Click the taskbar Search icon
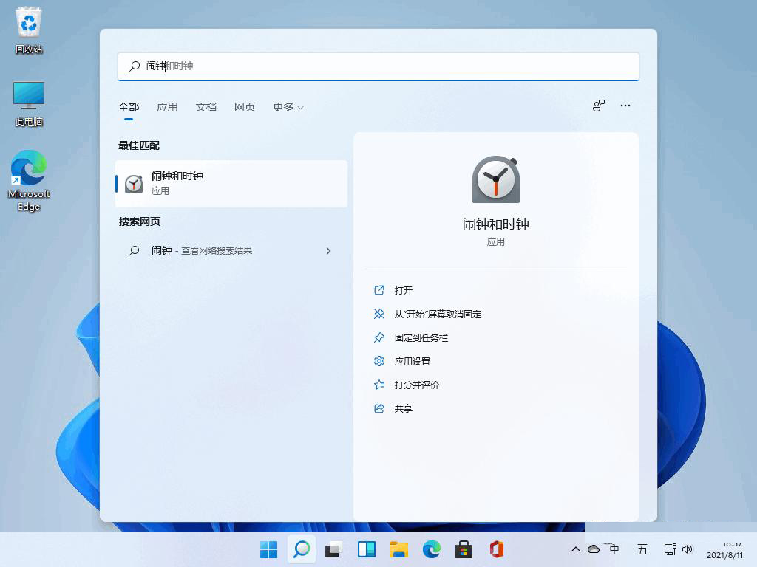 [x=302, y=549]
